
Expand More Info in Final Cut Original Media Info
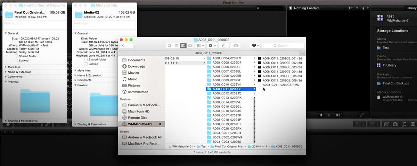[x=6, y=67]
